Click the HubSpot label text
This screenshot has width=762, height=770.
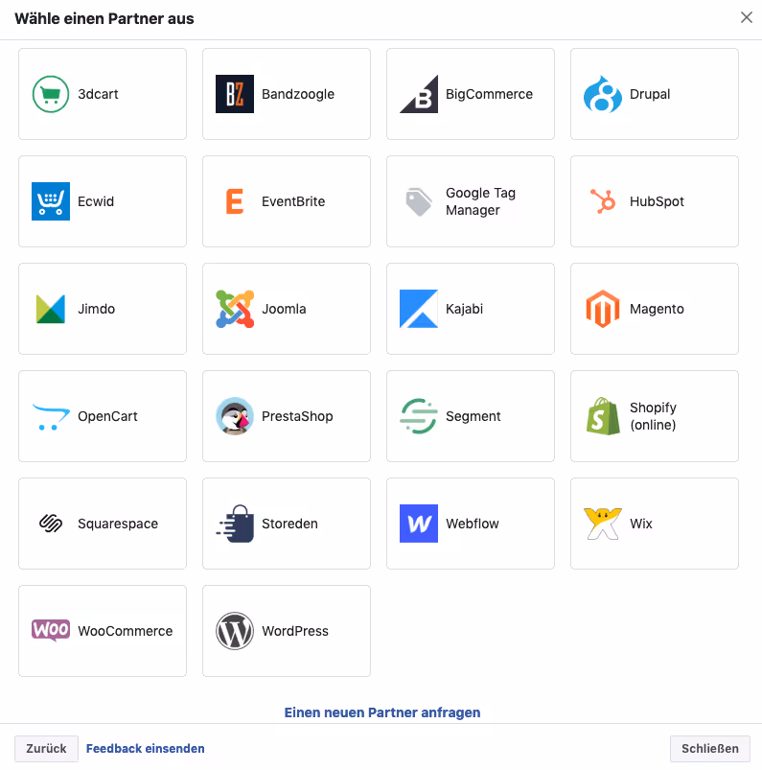pos(657,201)
